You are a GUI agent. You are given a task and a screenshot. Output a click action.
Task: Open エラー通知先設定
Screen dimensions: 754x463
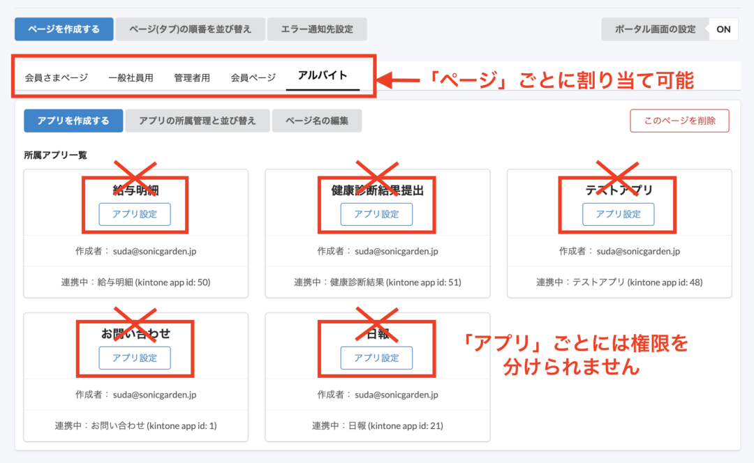click(317, 29)
